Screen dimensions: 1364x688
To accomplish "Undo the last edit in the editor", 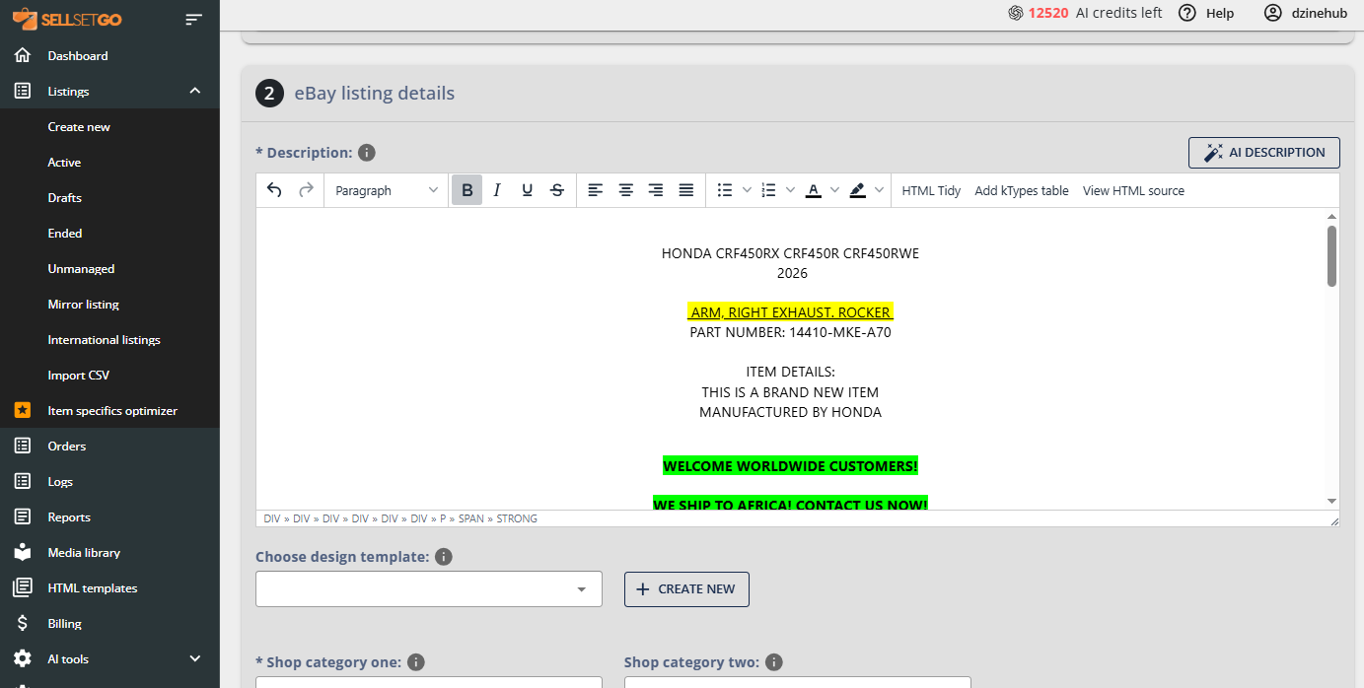I will click(274, 190).
